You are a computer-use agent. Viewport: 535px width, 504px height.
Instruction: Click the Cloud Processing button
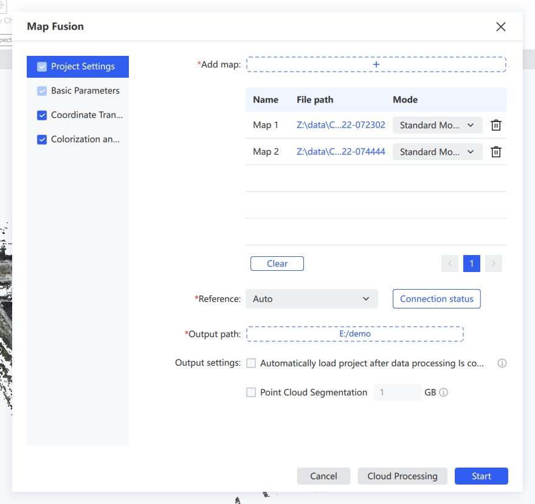[x=402, y=476]
